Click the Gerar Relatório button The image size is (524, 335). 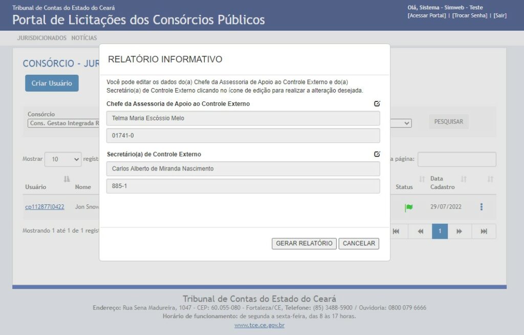pos(304,244)
